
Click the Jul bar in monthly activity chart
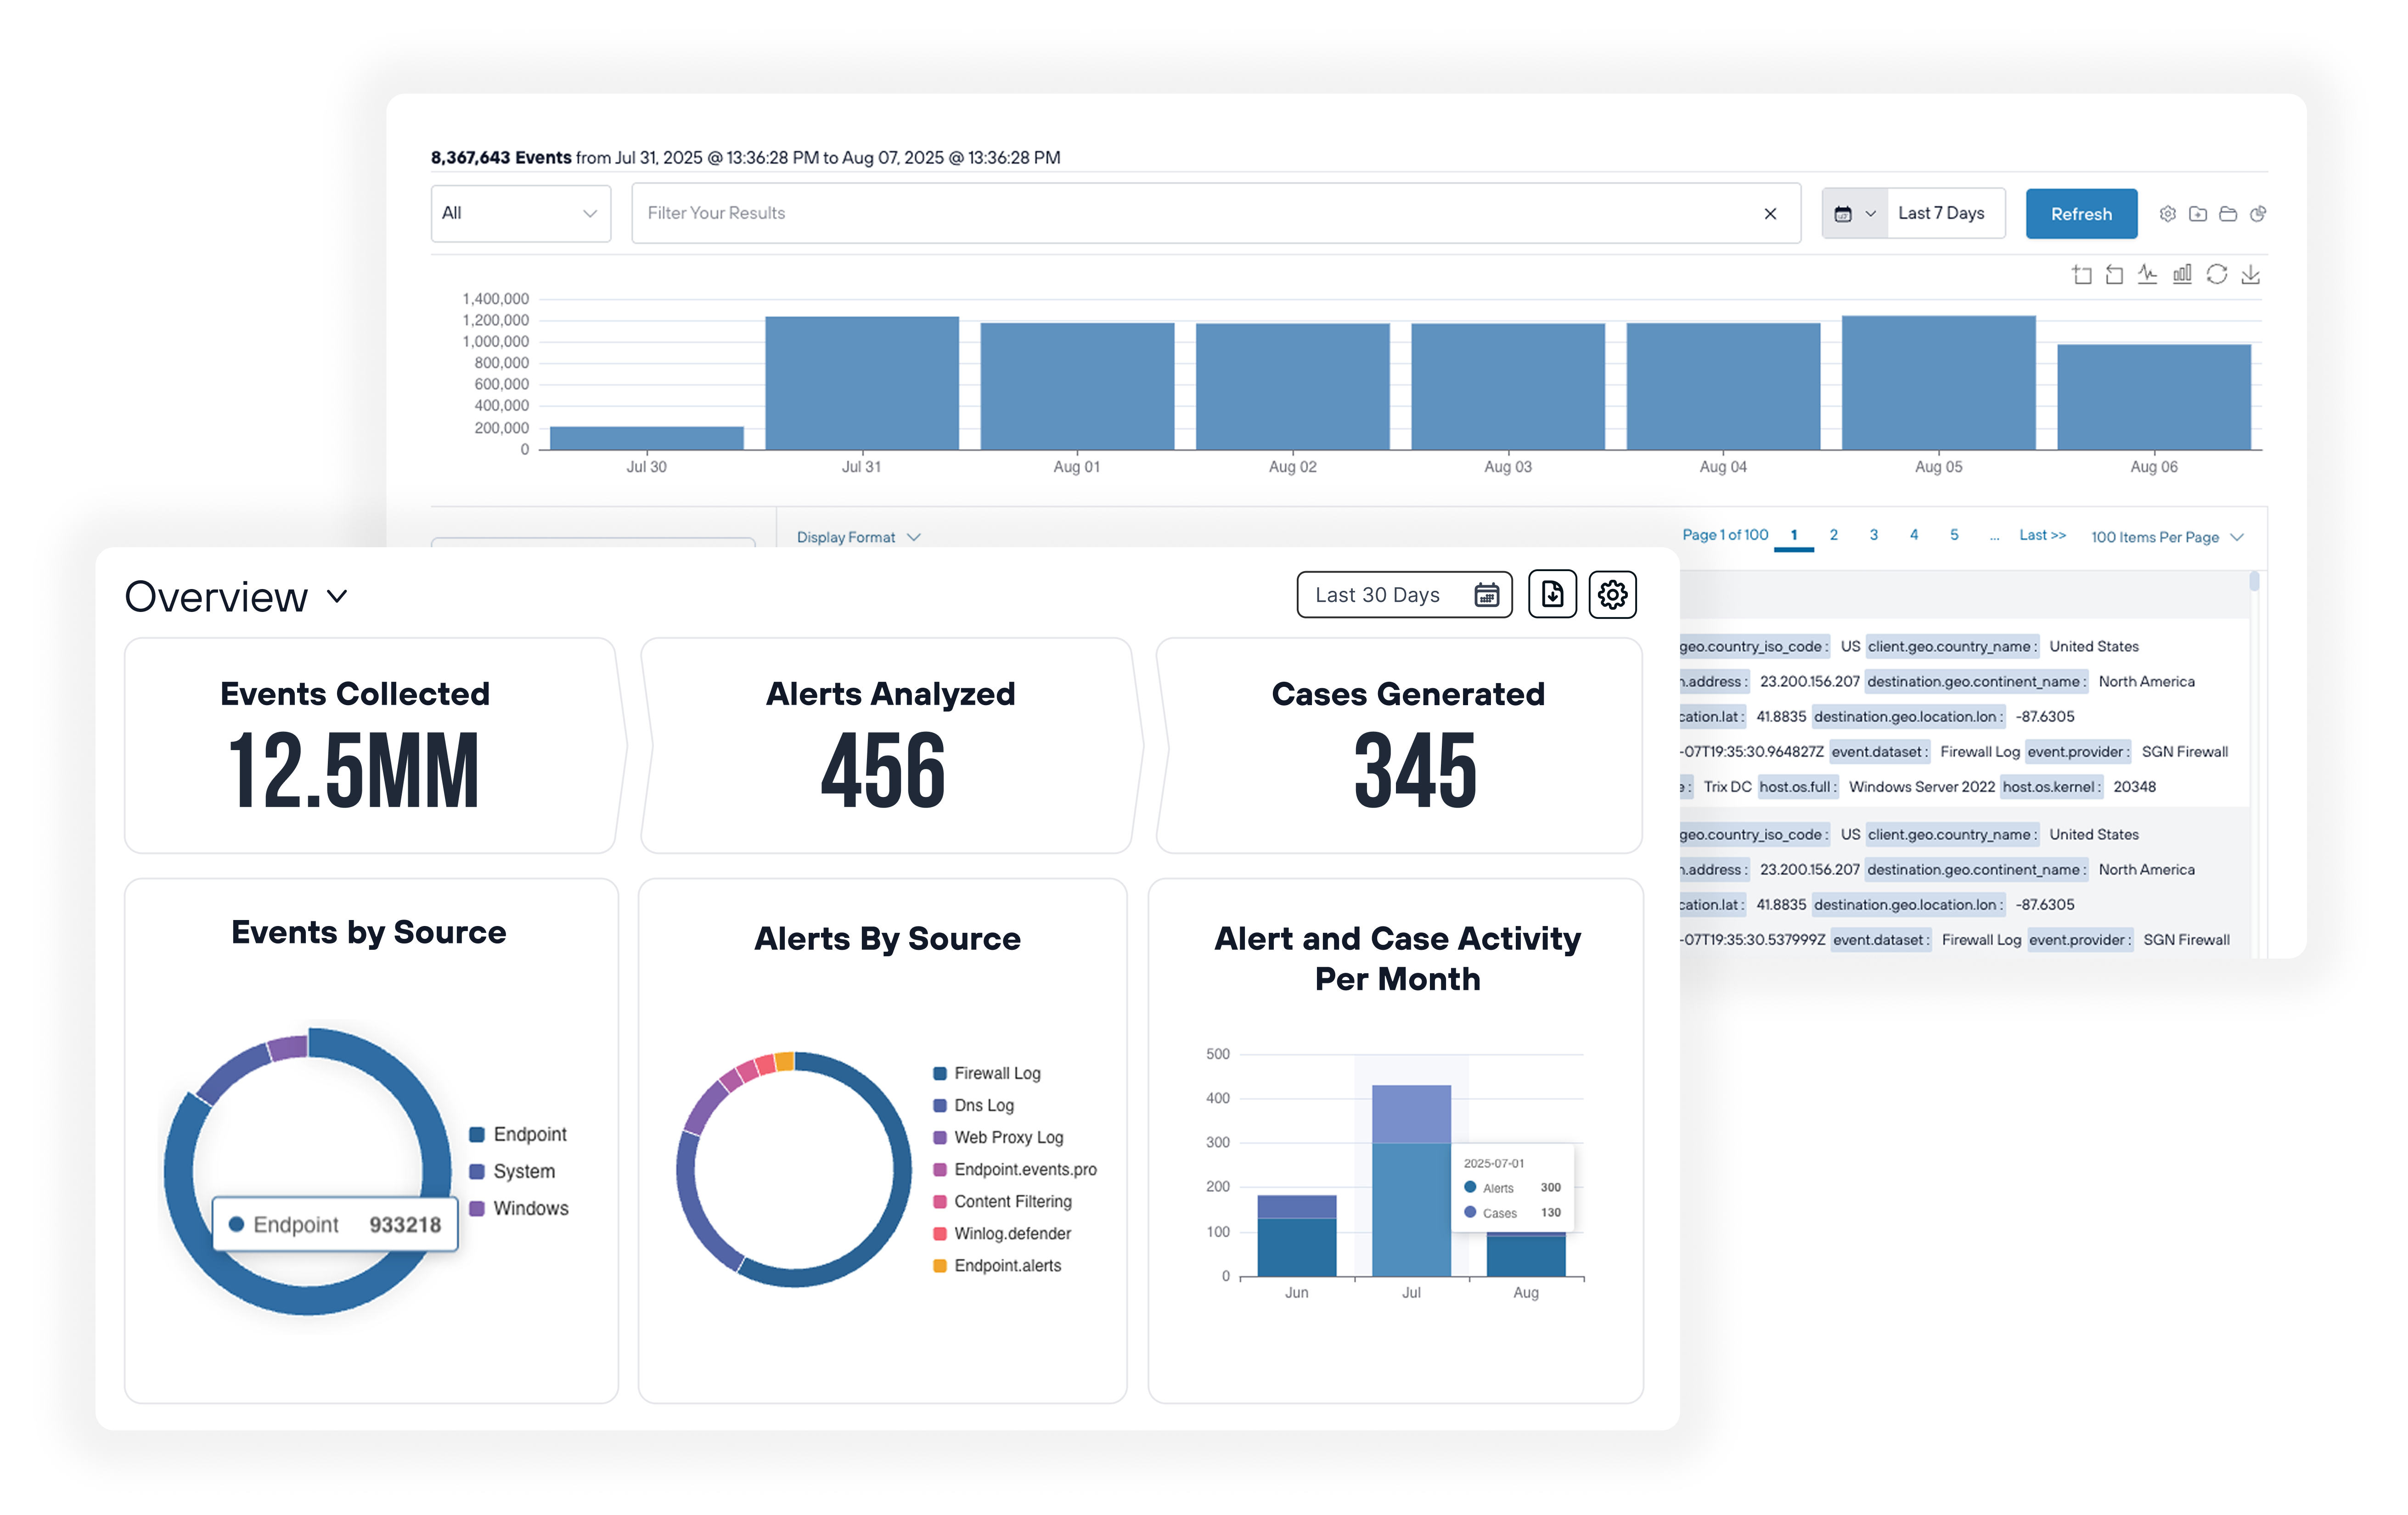pos(1410,1180)
